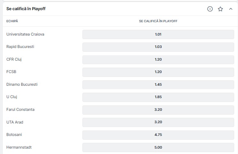This screenshot has width=238, height=154.
Task: Add Hermannstadt 5.00 to betslip
Action: point(158,147)
